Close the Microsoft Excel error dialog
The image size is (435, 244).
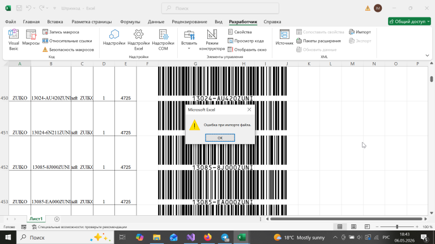point(249,110)
